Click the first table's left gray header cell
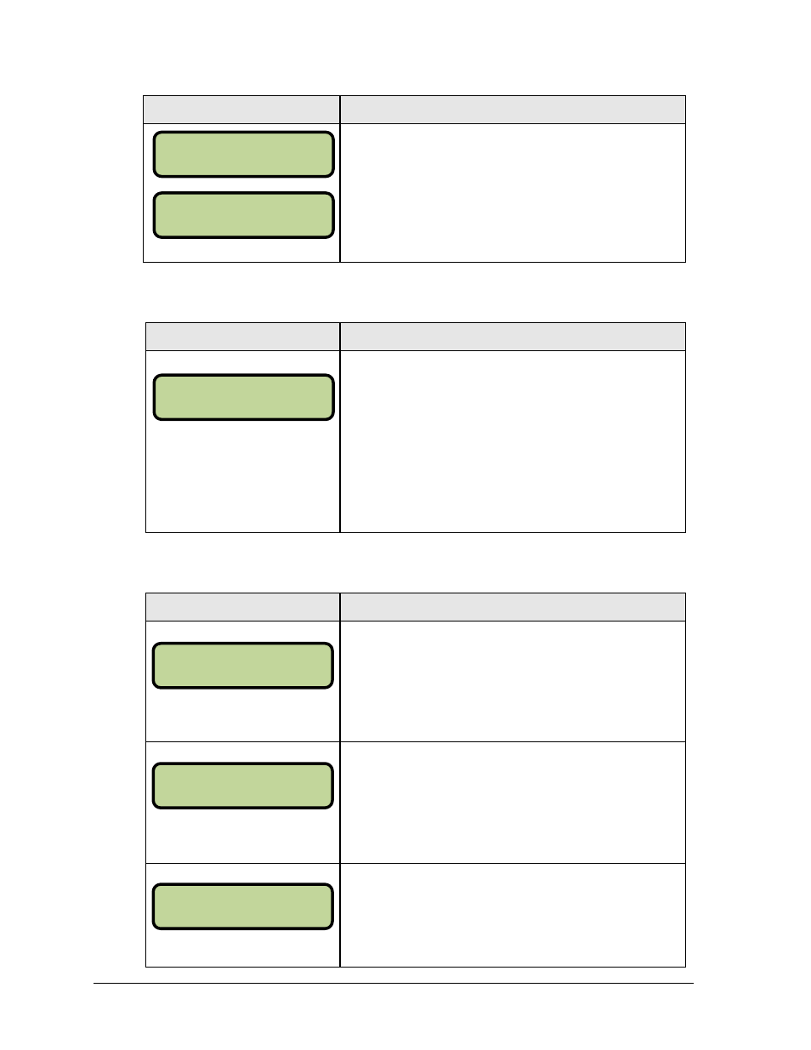The width and height of the screenshot is (811, 1050). click(x=241, y=110)
